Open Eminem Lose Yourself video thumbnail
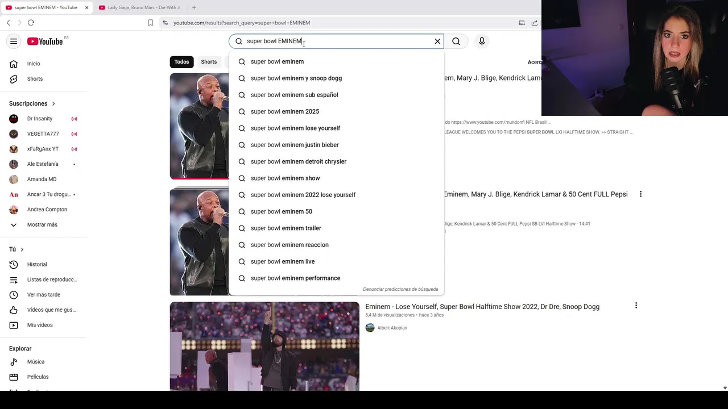The image size is (728, 409). click(x=264, y=347)
